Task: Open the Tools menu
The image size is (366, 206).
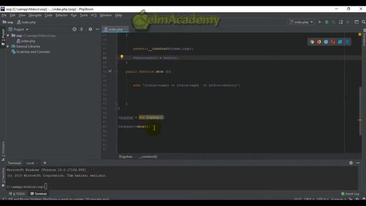Action: tap(83, 15)
